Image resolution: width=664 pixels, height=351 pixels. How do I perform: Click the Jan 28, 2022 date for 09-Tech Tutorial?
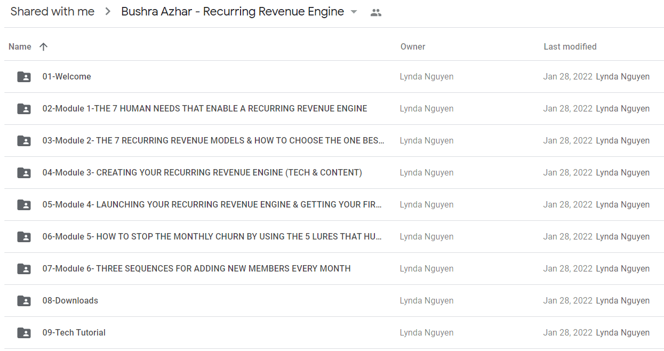[x=568, y=333]
